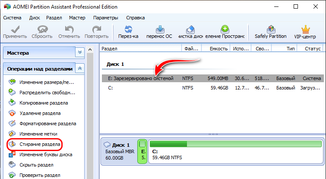Sort by the Статус column header
Viewport: 326px width, 179px height.
[310, 49]
